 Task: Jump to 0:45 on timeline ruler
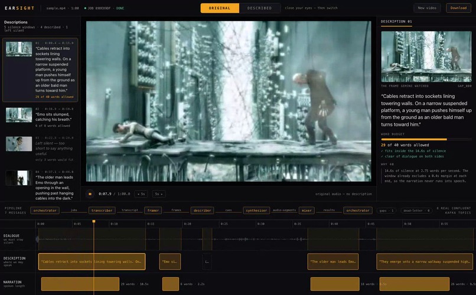pos(371,224)
